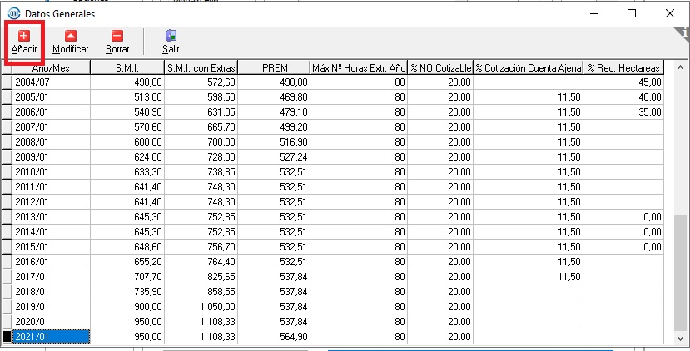This screenshot has width=690, height=351.
Task: Click IPREM value 564,90
Action: pyautogui.click(x=294, y=337)
